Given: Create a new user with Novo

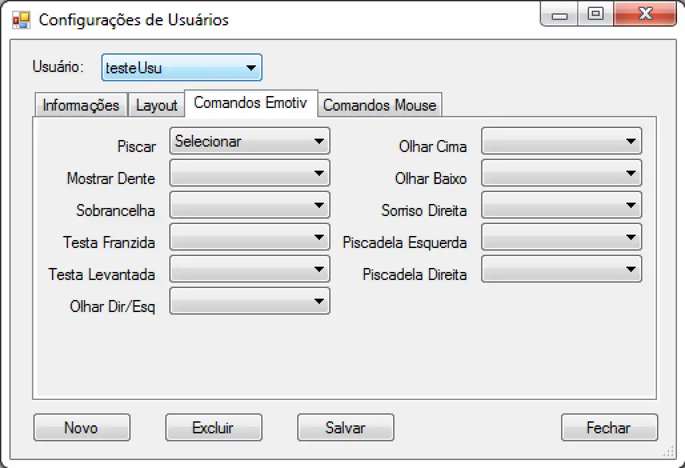Looking at the screenshot, I should (x=81, y=427).
